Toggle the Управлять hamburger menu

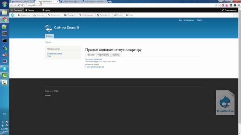(x=16, y=10)
